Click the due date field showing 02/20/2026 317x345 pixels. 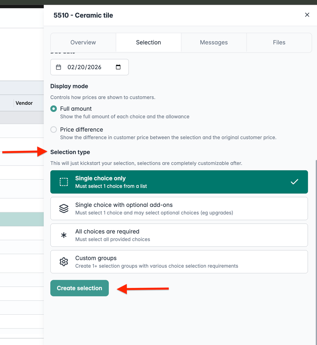(x=89, y=67)
